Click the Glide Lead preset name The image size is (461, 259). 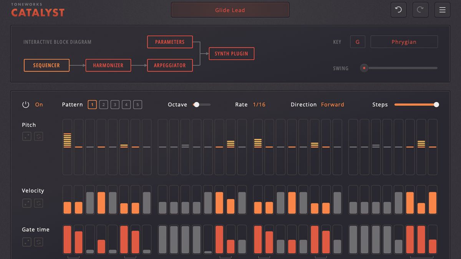(230, 10)
